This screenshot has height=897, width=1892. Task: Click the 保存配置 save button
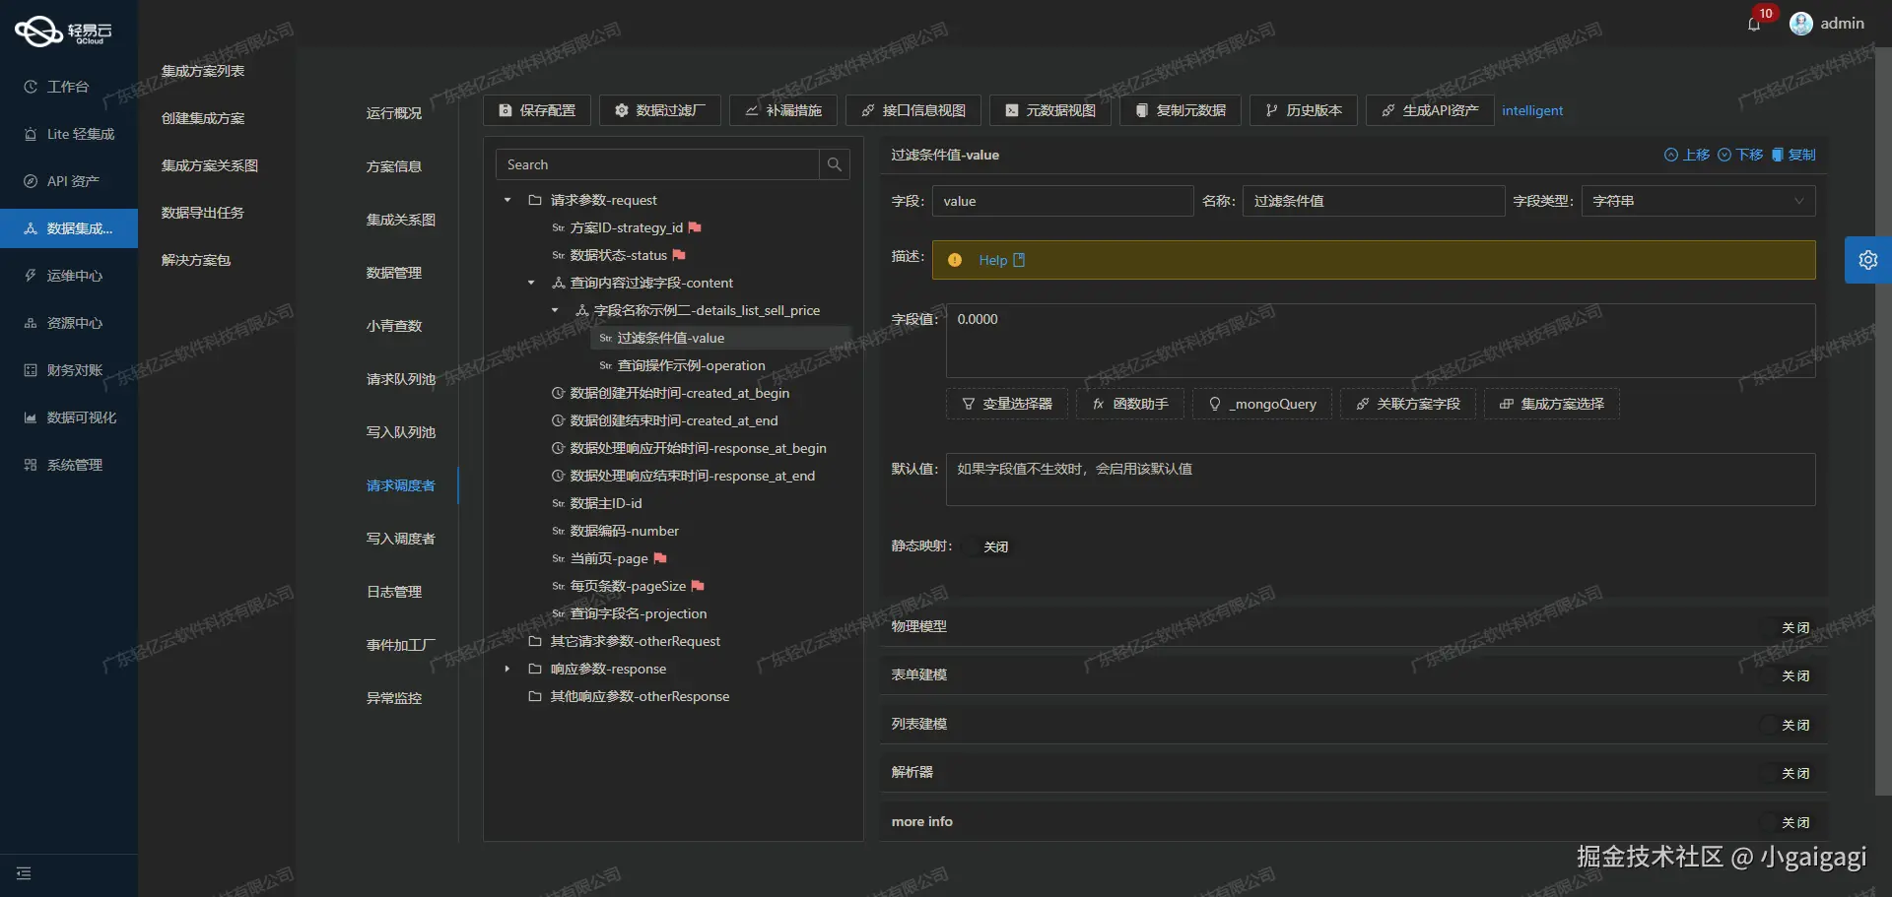537,110
